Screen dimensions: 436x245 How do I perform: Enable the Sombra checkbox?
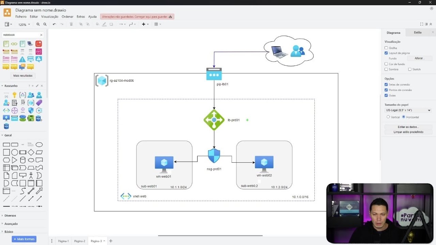click(x=386, y=69)
